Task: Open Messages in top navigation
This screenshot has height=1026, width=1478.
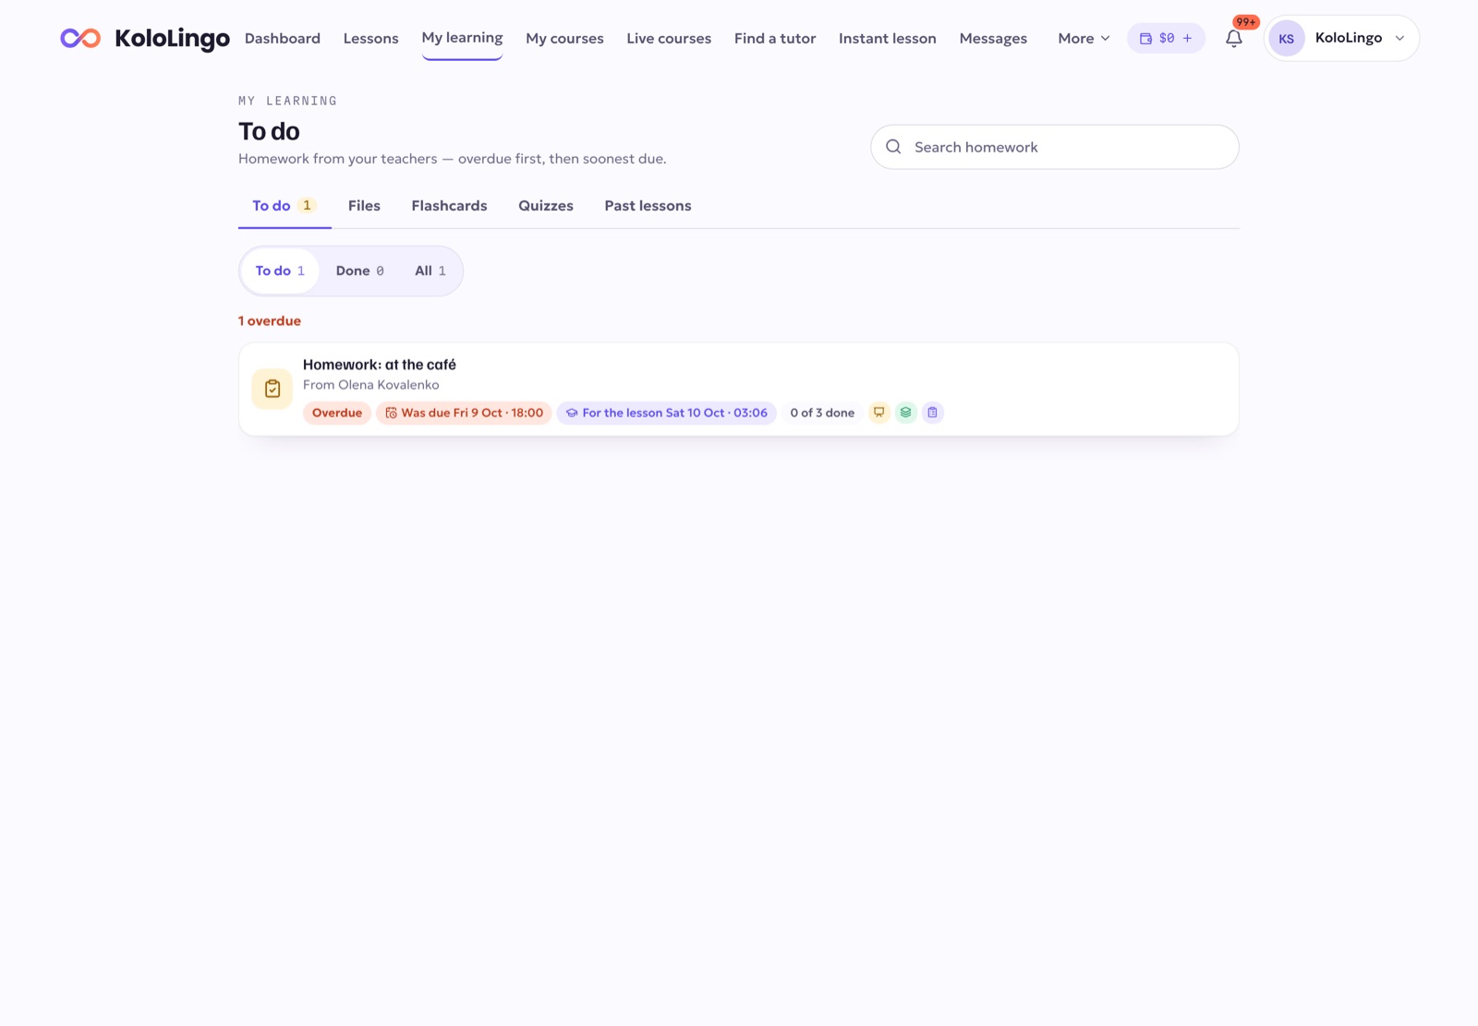Action: 993,38
